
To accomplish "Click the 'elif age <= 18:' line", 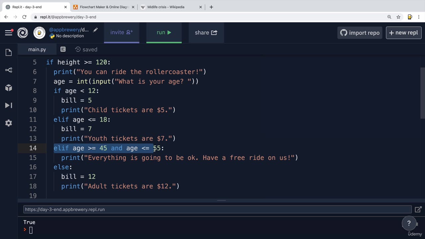I will point(82,119).
